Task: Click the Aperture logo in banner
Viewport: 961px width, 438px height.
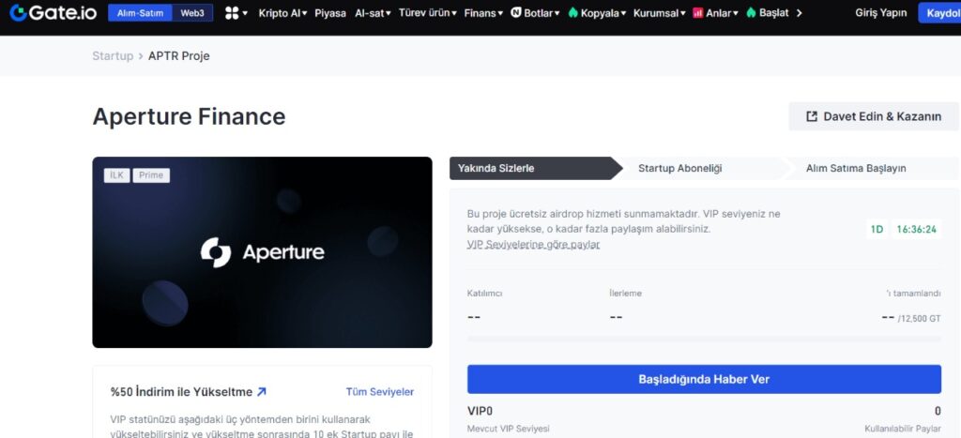Action: tap(263, 252)
